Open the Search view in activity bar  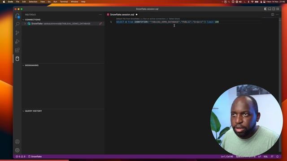click(17, 24)
